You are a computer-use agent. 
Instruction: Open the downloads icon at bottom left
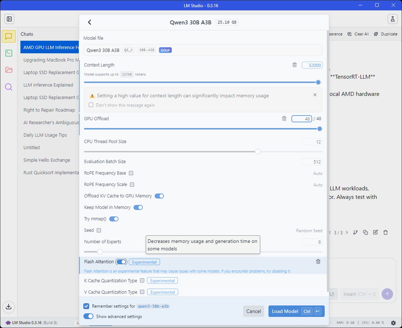[x=9, y=307]
